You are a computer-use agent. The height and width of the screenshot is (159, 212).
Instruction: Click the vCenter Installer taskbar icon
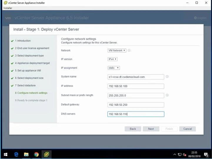point(46,154)
